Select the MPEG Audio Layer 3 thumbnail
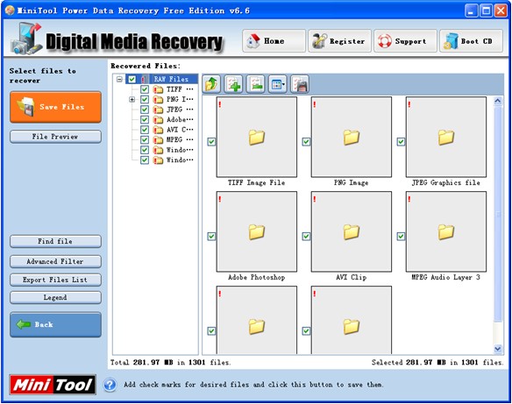The width and height of the screenshot is (512, 404). (x=446, y=231)
